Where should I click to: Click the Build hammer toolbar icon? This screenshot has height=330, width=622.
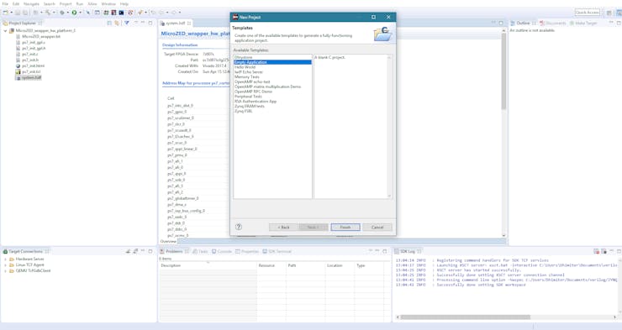[48, 13]
